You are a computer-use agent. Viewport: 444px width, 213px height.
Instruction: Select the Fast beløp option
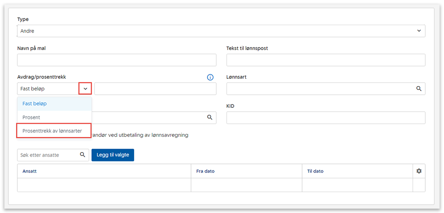[x=35, y=103]
